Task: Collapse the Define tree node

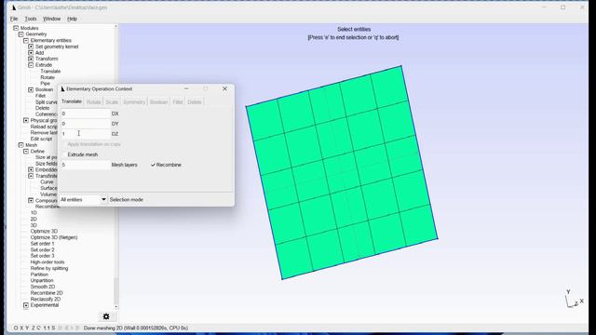Action: click(26, 151)
